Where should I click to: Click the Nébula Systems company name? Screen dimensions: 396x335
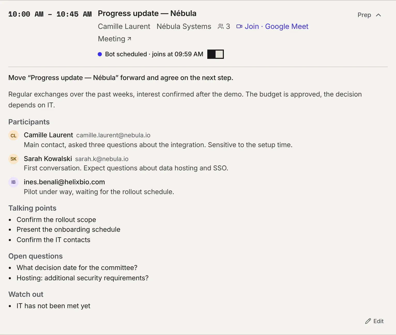184,26
